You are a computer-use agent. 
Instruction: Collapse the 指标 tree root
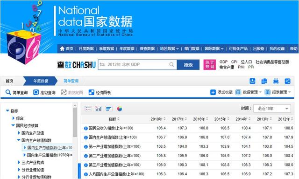[x=7, y=110]
